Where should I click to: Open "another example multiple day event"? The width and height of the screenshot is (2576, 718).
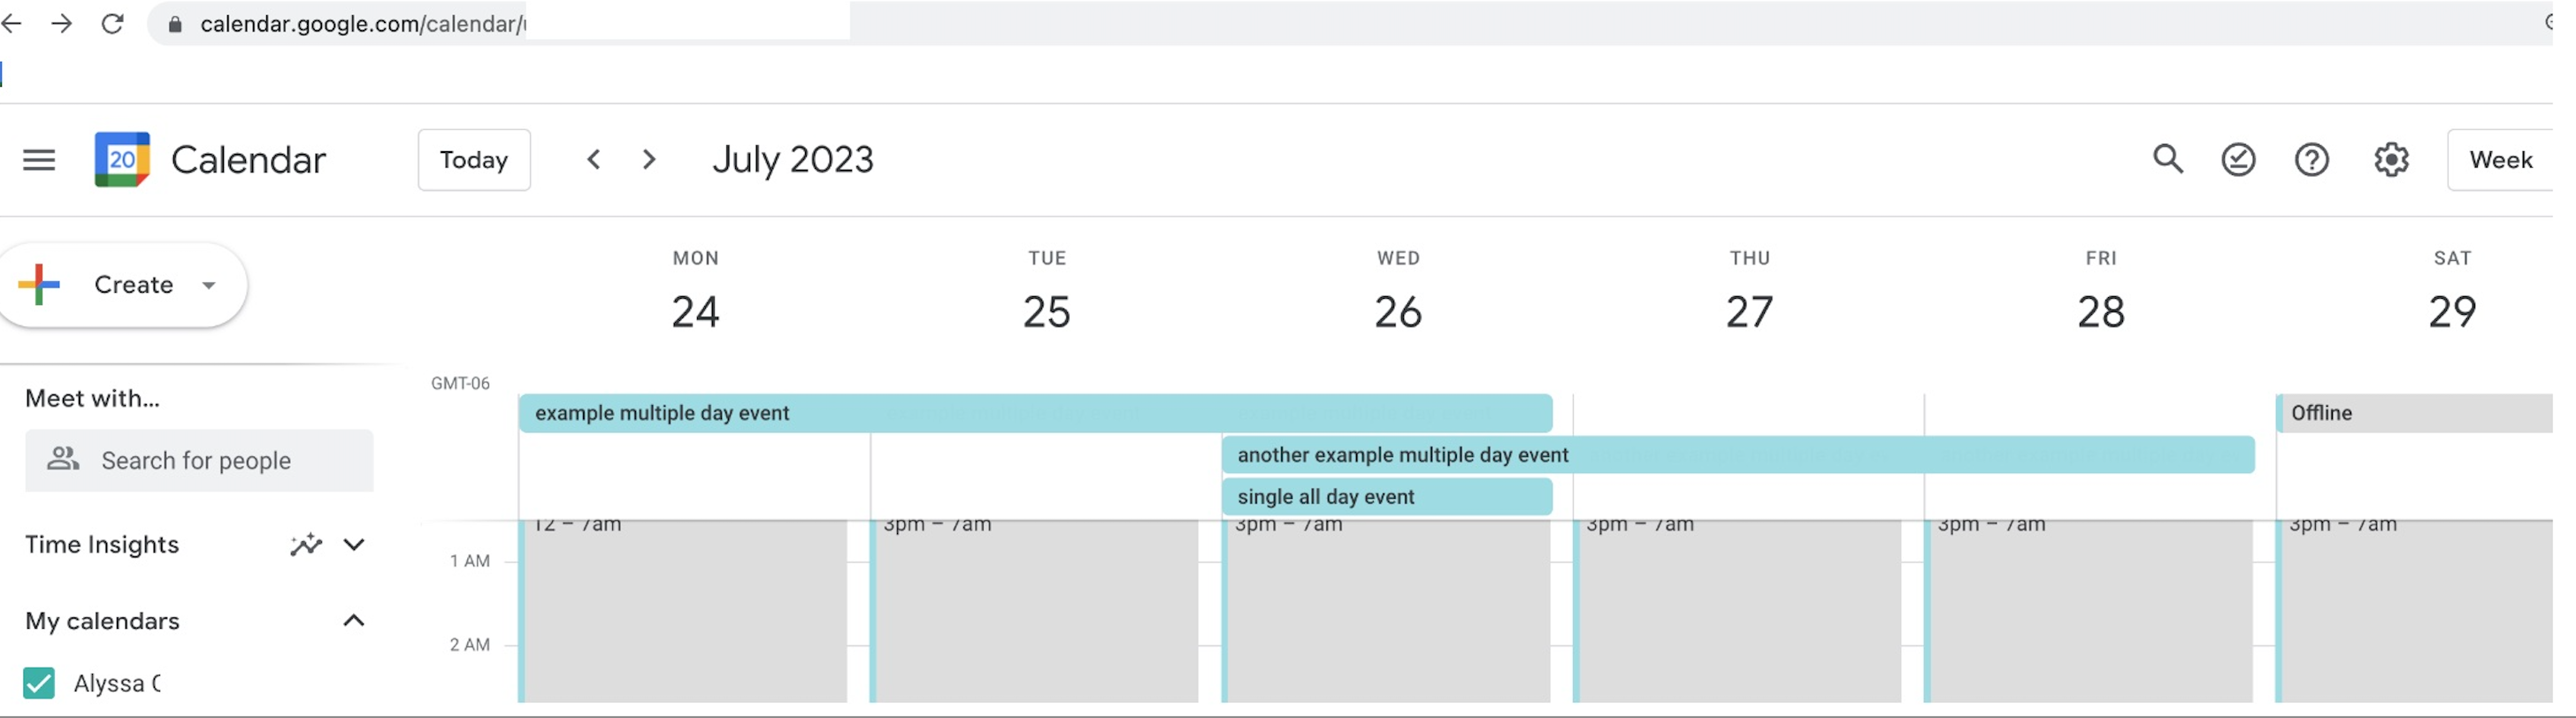coord(1737,455)
